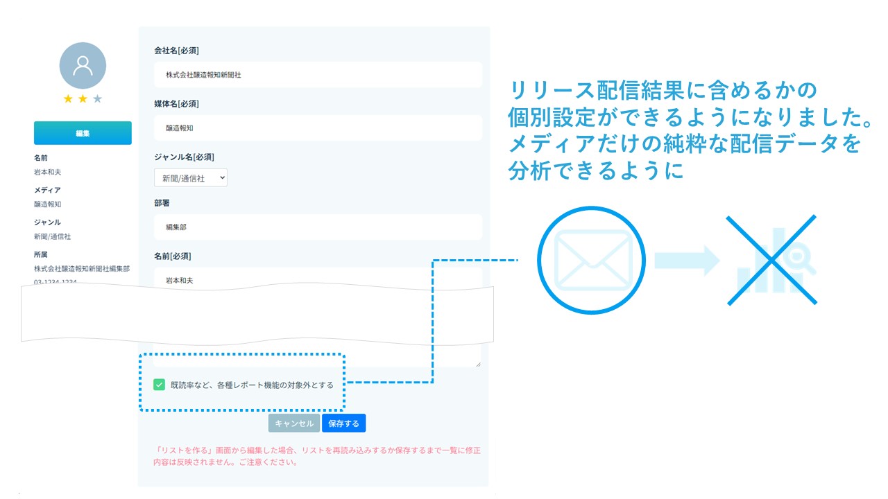Click the キャンセル button
Screen dimensions: 888x499
click(x=294, y=423)
